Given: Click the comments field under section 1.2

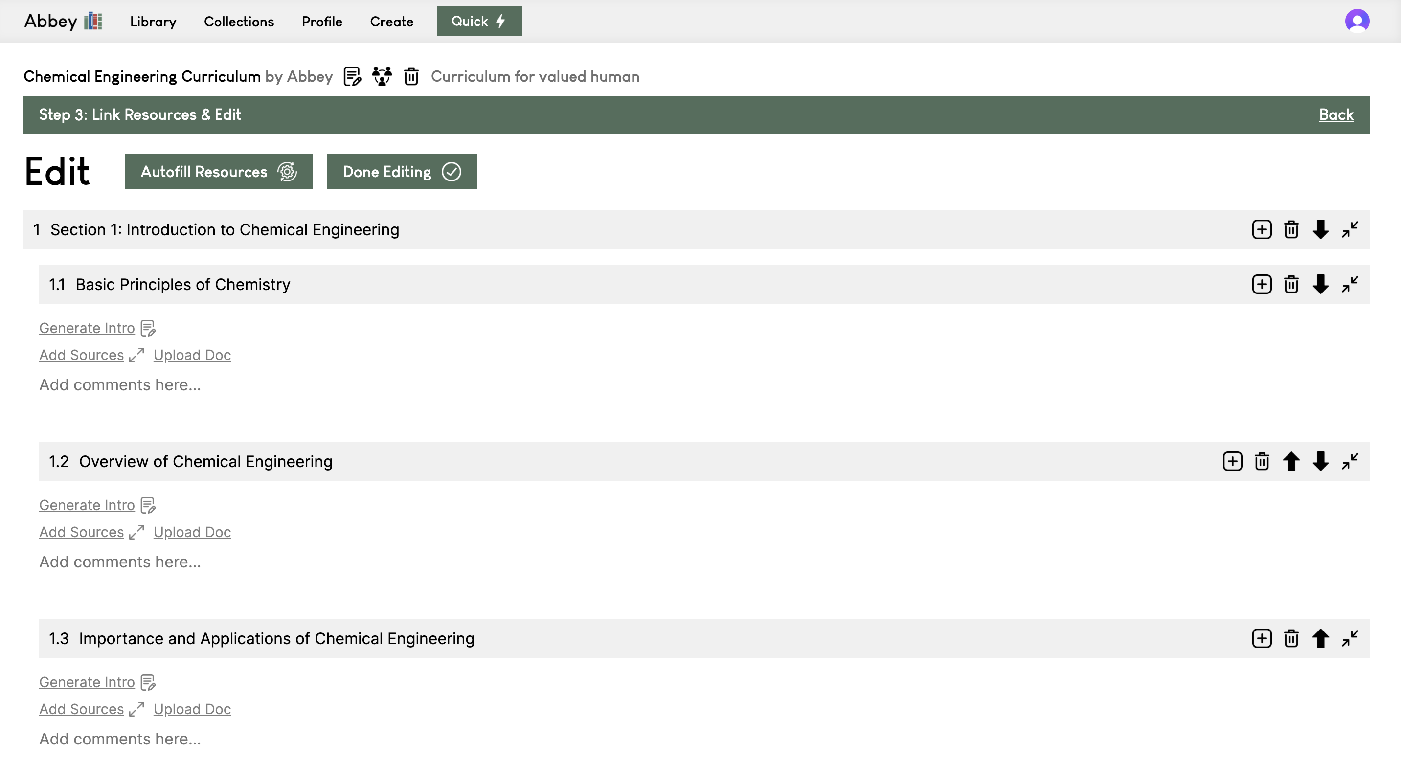Looking at the screenshot, I should tap(120, 562).
